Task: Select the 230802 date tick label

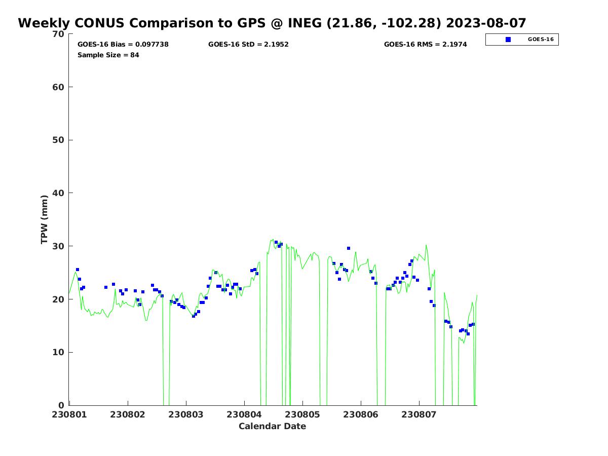Action: pyautogui.click(x=128, y=415)
